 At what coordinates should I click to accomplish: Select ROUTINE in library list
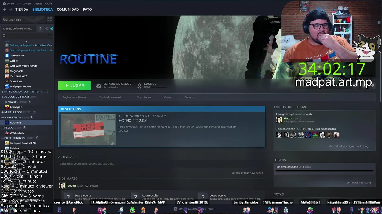click(26, 122)
